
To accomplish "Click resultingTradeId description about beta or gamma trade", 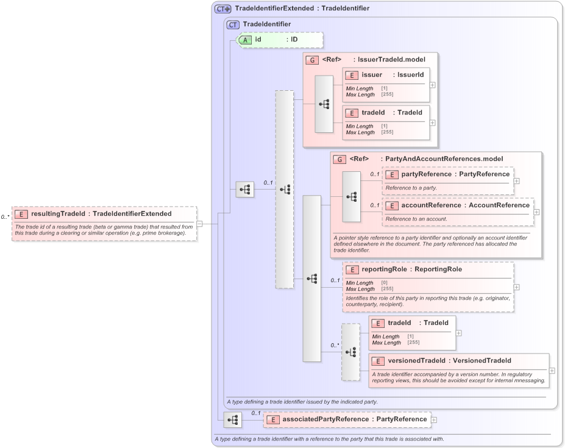I will click(x=104, y=230).
